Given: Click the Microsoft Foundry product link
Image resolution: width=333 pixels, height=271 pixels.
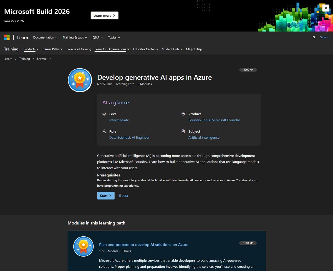Looking at the screenshot, I should tap(226, 120).
